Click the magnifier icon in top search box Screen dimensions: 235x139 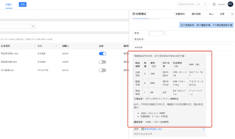pos(205,4)
